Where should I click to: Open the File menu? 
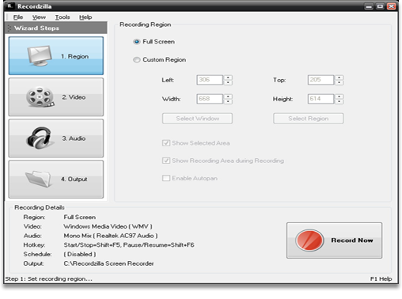(18, 17)
